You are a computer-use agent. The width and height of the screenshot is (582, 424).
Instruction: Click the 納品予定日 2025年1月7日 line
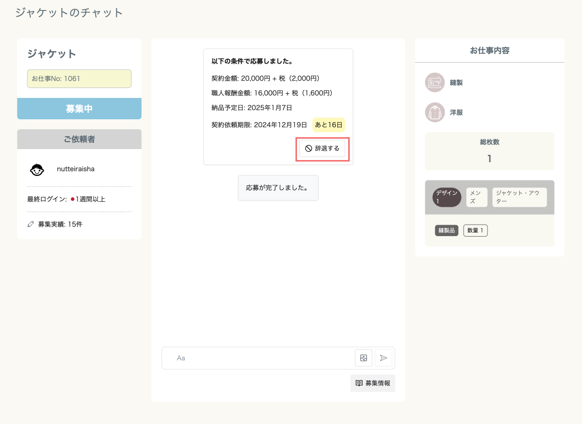[x=252, y=107]
